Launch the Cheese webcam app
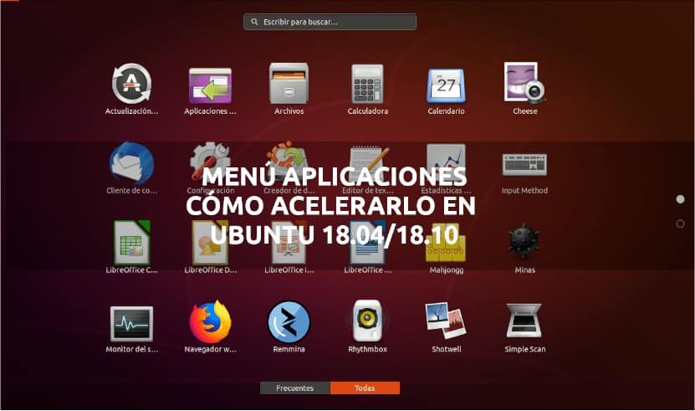The image size is (695, 411). tap(524, 83)
